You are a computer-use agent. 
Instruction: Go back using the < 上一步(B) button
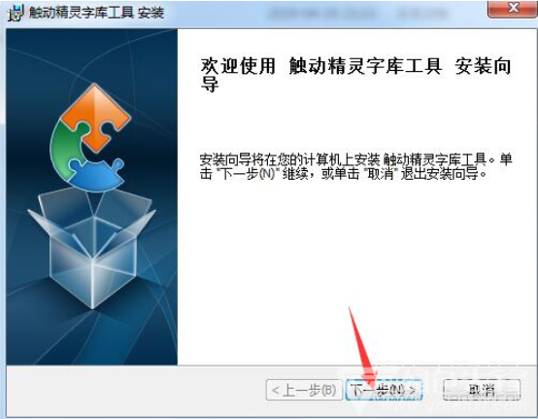click(x=304, y=390)
